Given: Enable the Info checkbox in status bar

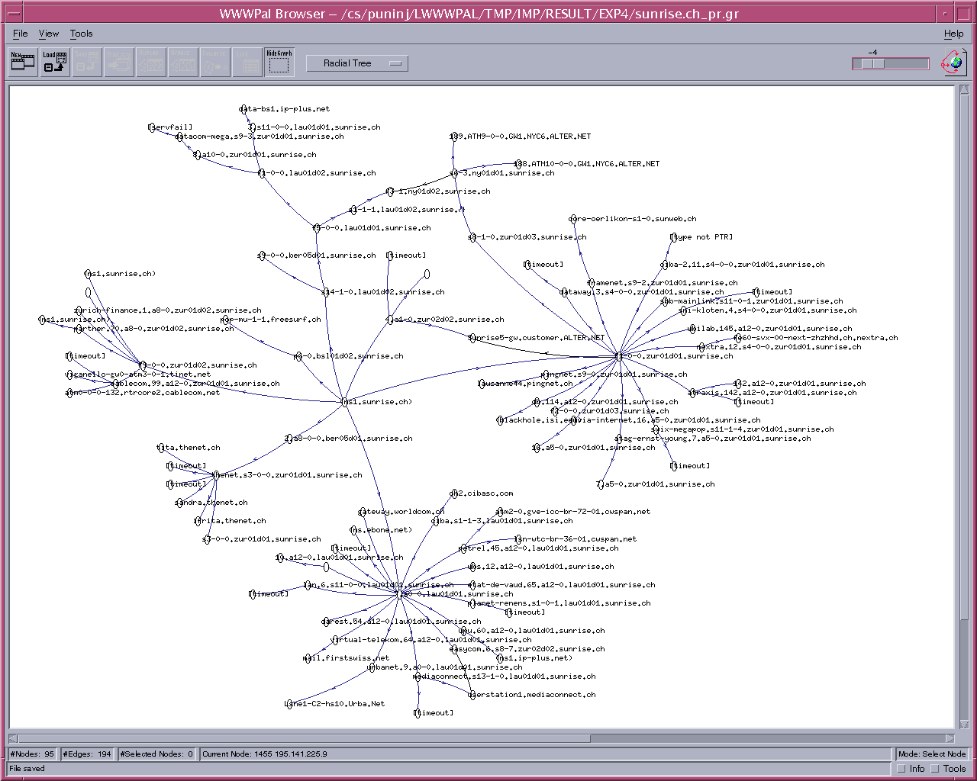Looking at the screenshot, I should [901, 769].
